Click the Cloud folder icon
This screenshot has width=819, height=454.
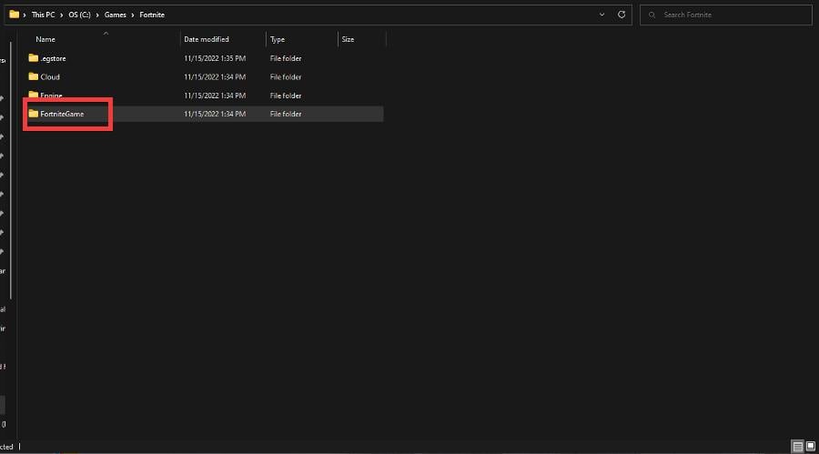(34, 76)
